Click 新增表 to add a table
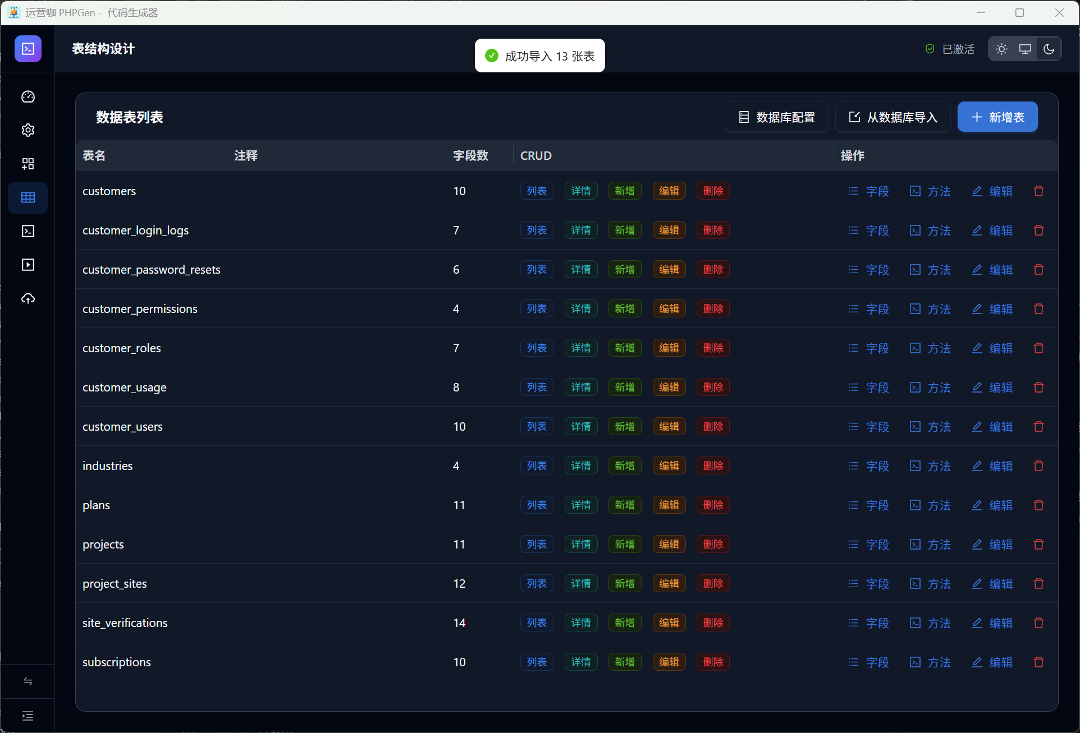 [997, 117]
